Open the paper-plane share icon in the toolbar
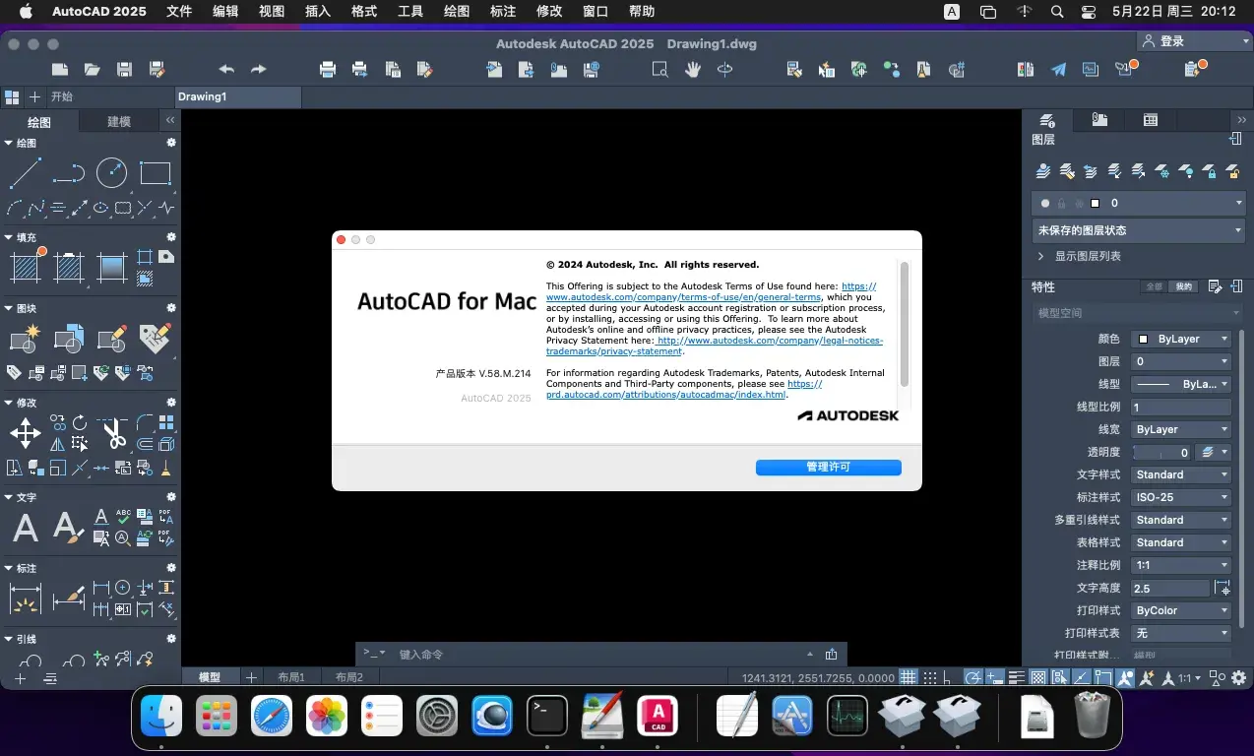The image size is (1254, 756). (x=1058, y=69)
